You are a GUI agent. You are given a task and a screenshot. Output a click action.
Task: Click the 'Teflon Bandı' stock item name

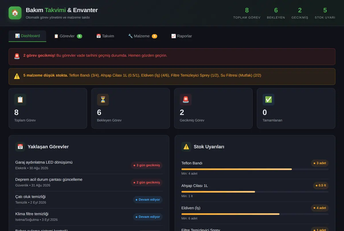click(192, 163)
